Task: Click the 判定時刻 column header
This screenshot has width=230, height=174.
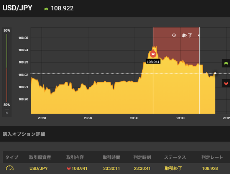Action: pos(142,157)
